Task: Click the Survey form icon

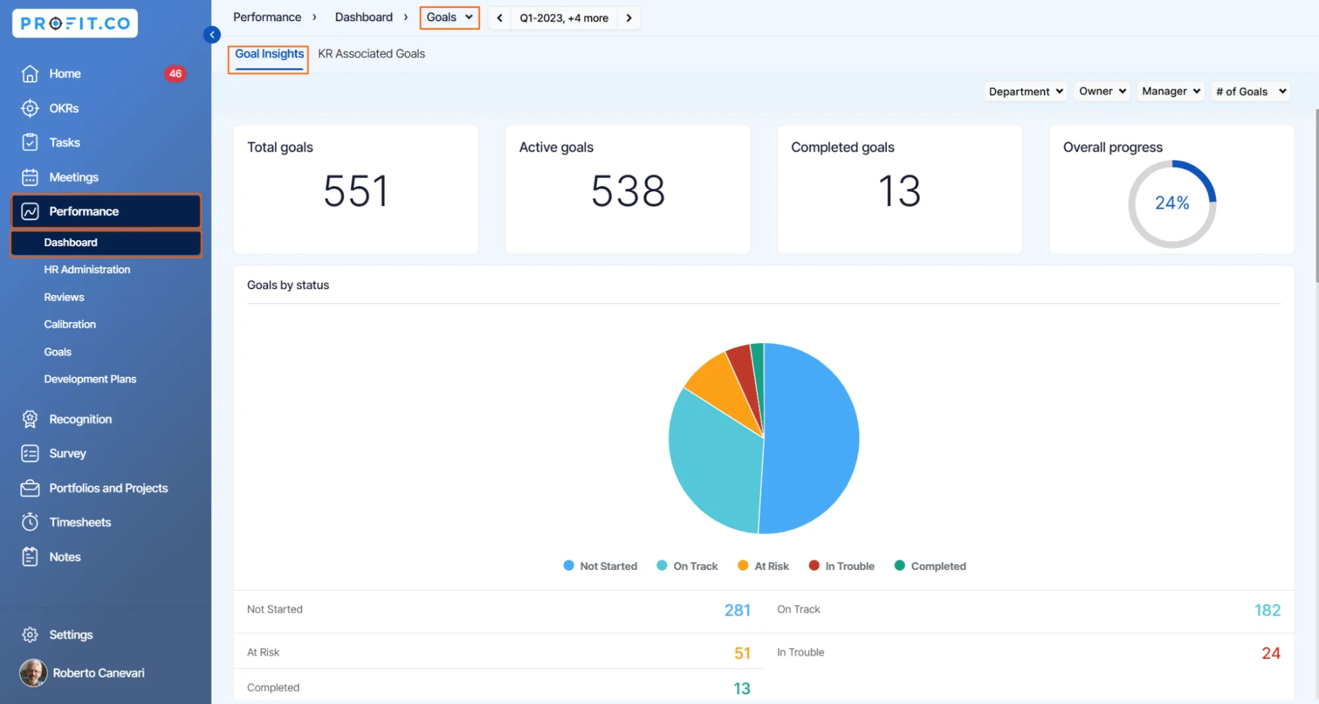Action: tap(30, 453)
